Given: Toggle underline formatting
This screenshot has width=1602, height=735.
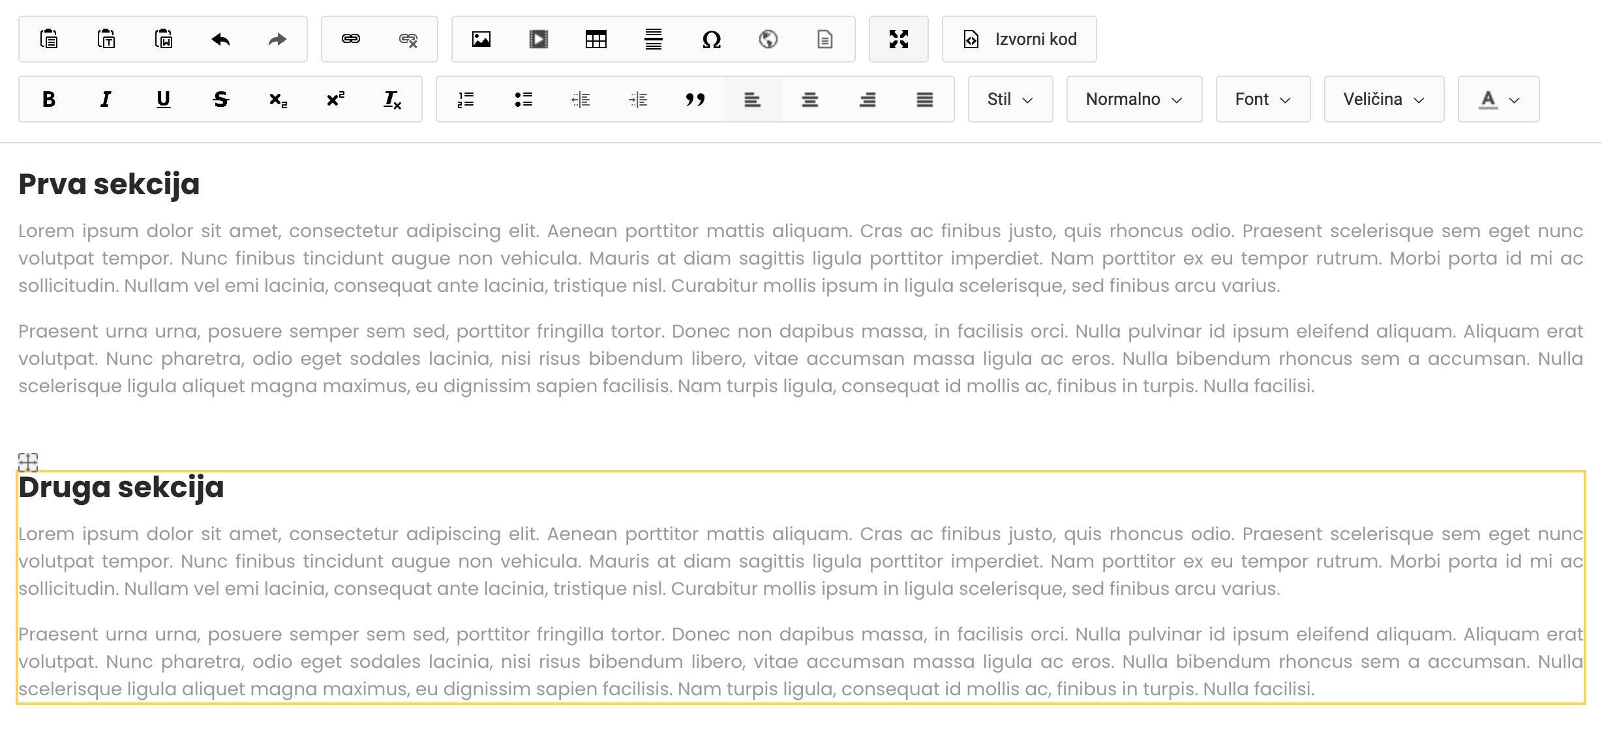Looking at the screenshot, I should 162,99.
